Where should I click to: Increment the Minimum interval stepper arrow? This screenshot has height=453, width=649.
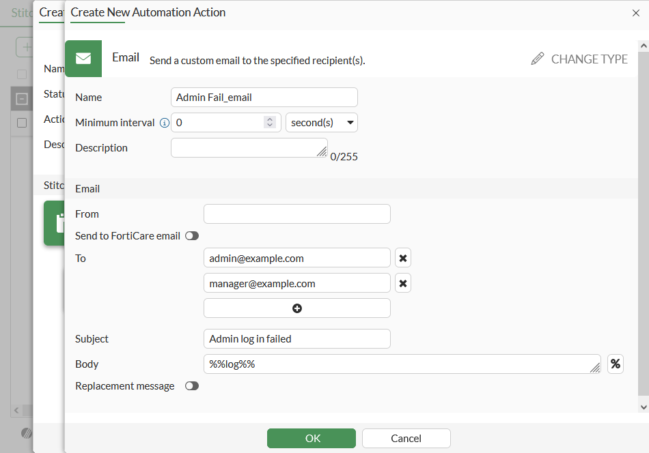coord(271,119)
